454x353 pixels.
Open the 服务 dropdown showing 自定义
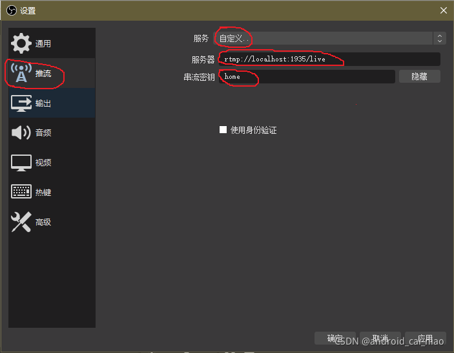click(x=329, y=38)
